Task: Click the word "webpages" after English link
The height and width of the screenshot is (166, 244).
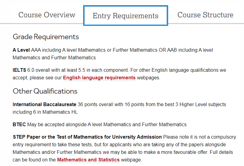Action: click(148, 78)
